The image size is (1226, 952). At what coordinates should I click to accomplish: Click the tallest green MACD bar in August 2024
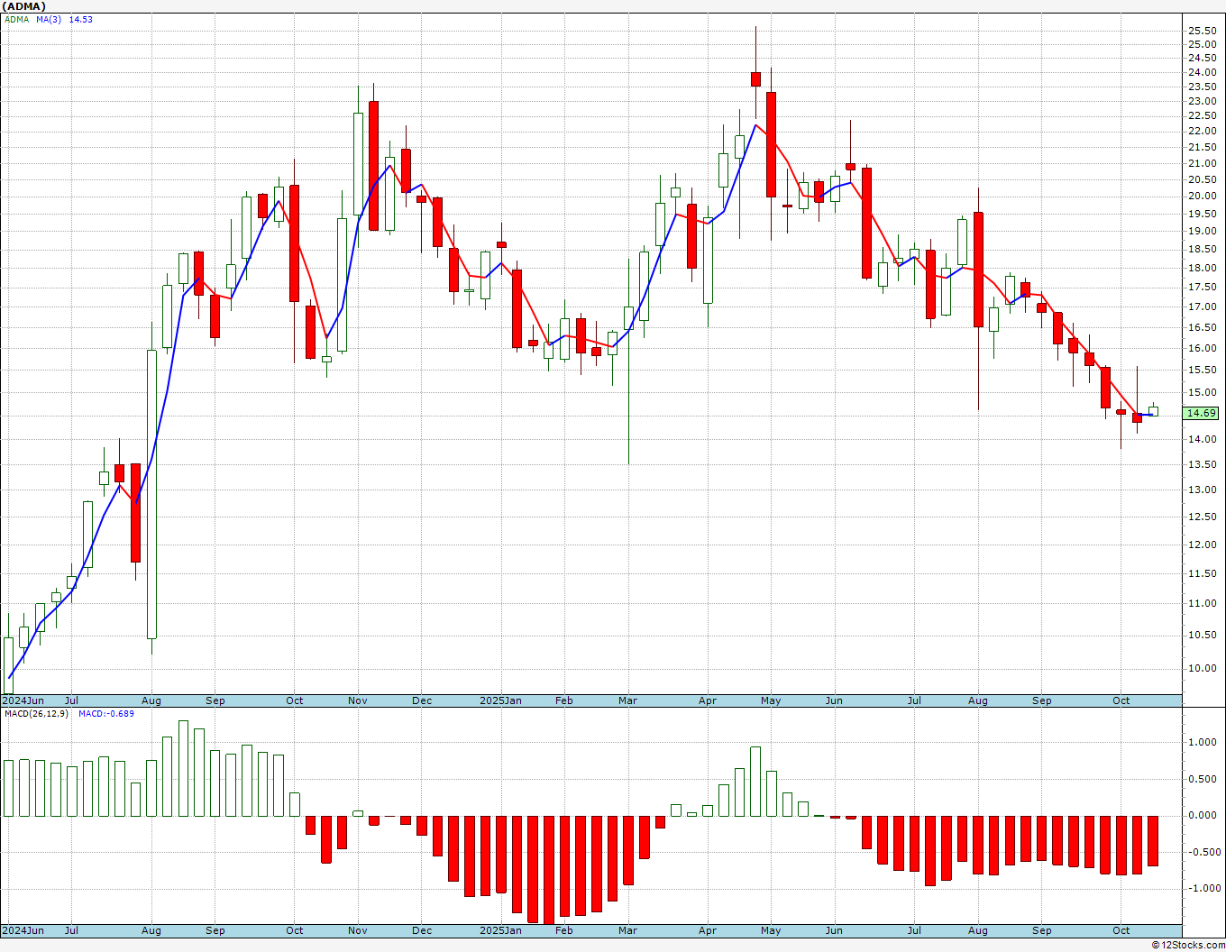click(x=183, y=768)
